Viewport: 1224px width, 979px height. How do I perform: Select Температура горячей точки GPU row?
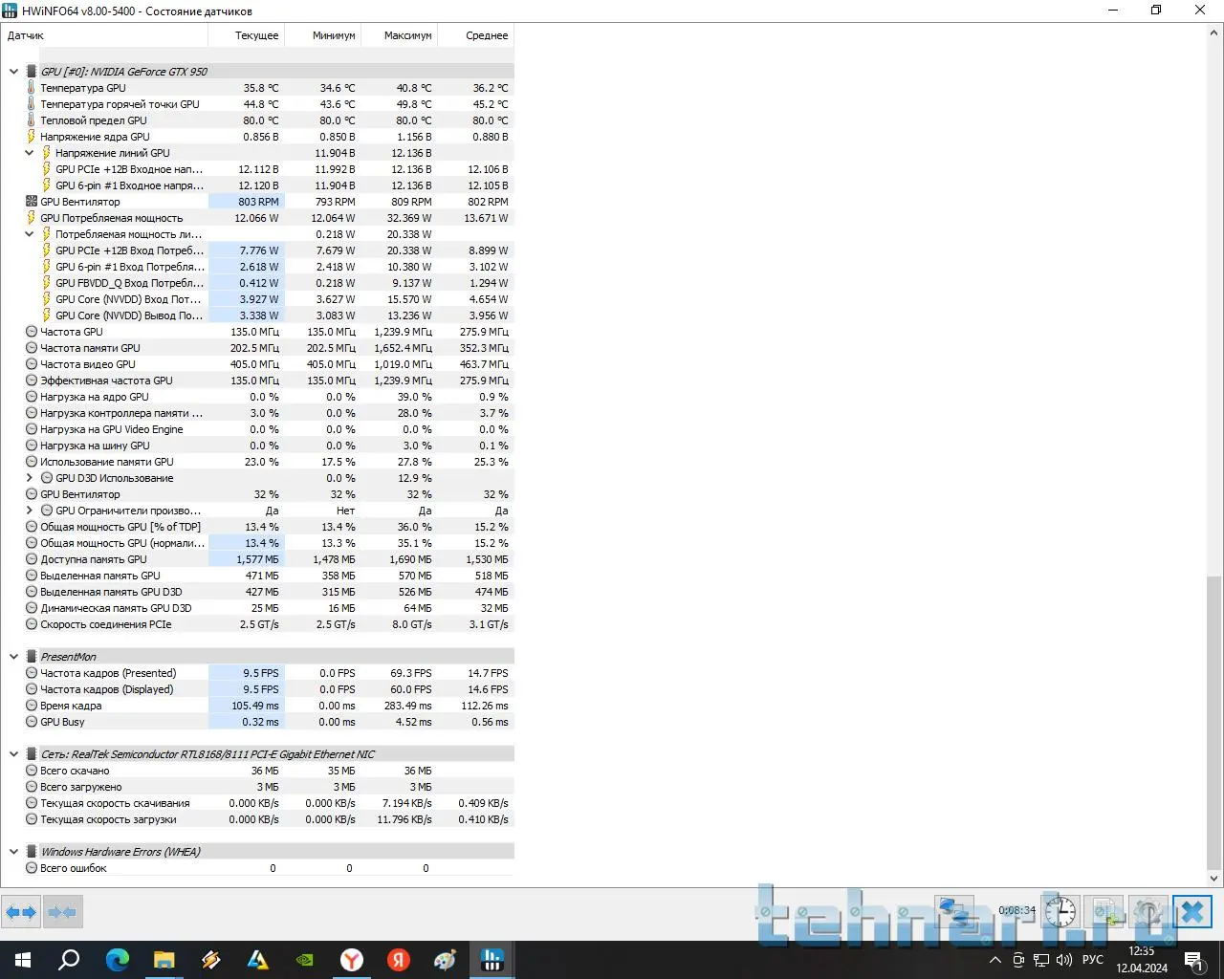(269, 104)
